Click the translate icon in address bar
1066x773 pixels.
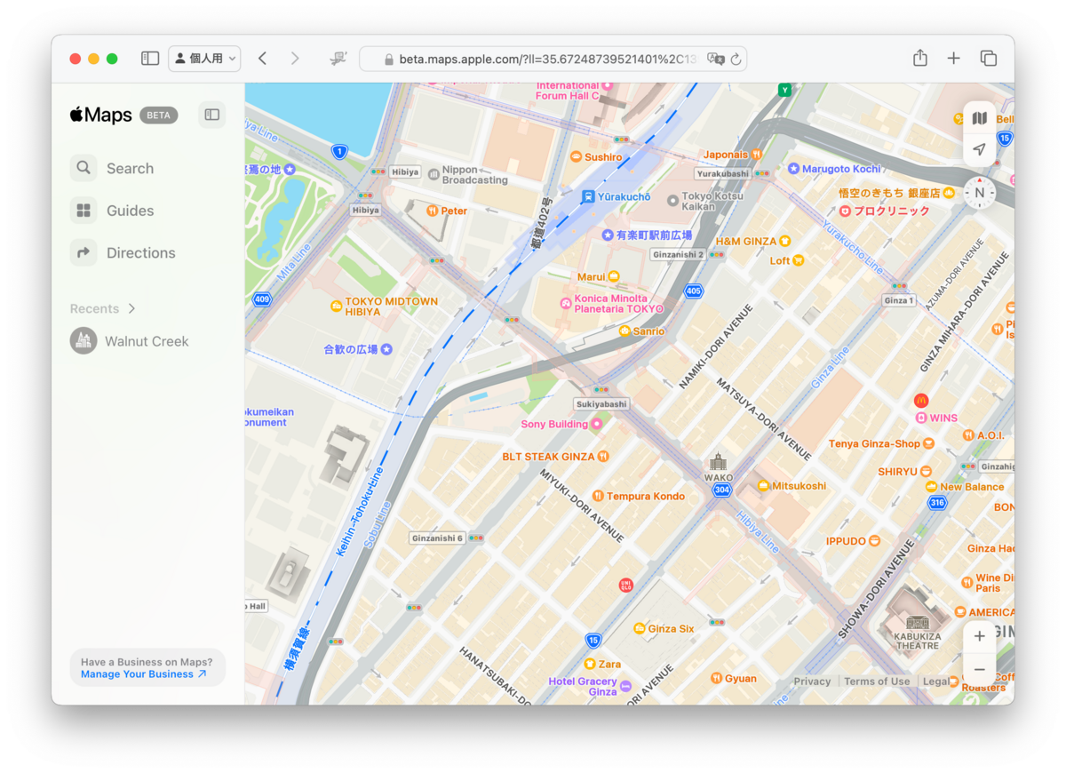pos(715,59)
